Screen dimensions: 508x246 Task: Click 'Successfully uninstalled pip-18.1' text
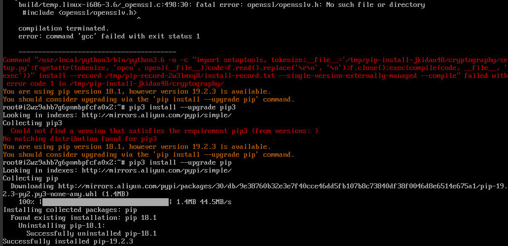pyautogui.click(x=91, y=233)
